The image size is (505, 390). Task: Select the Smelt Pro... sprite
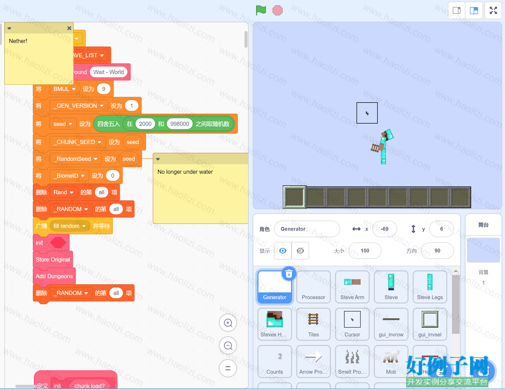(x=352, y=362)
